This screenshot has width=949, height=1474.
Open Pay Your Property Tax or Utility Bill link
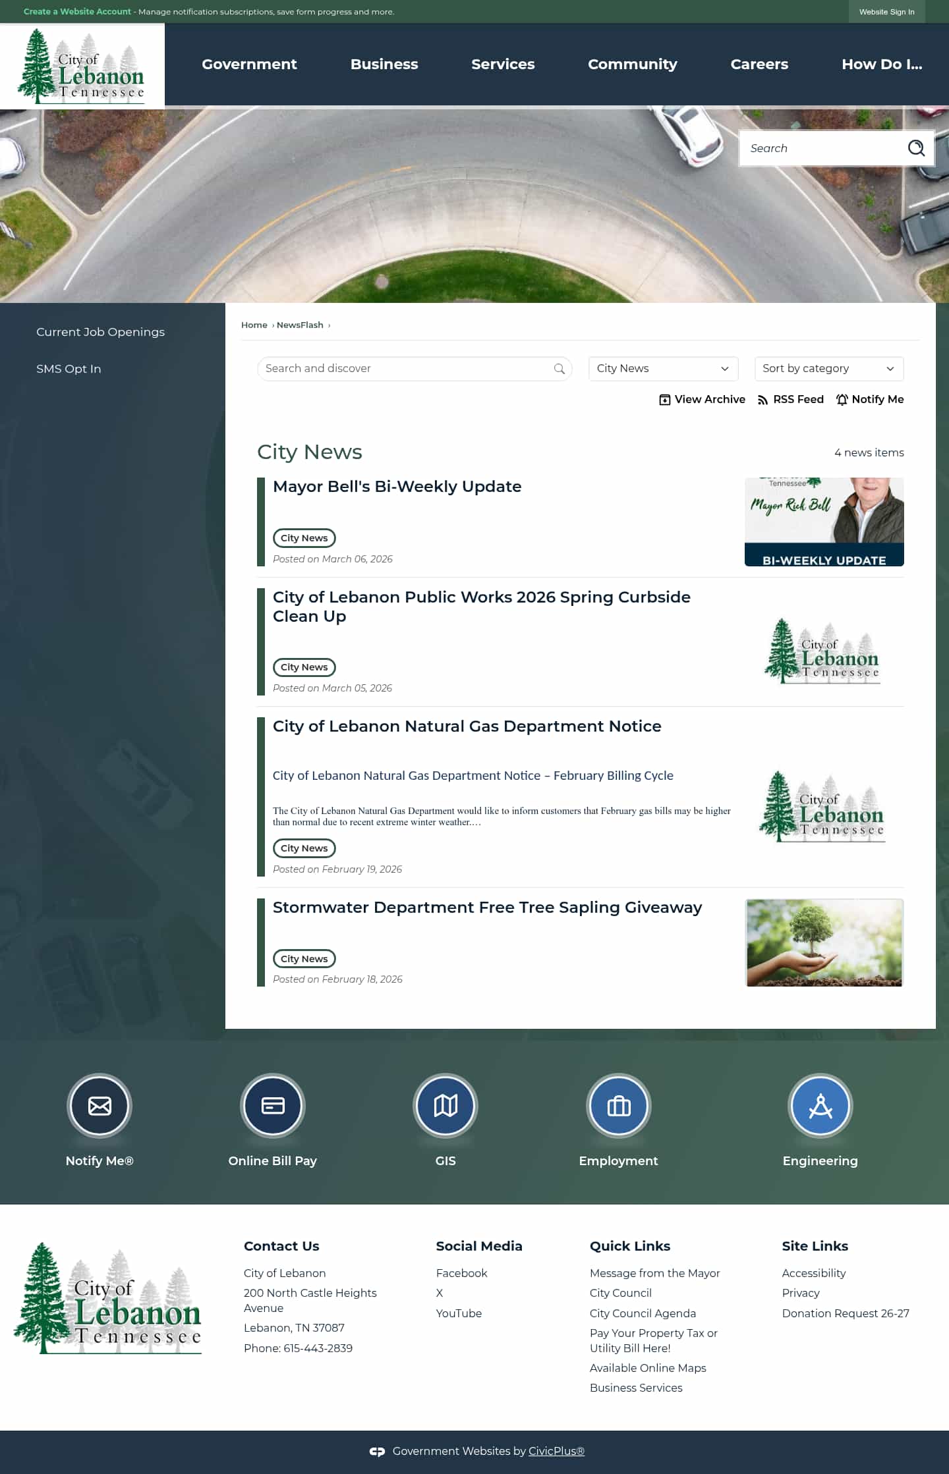654,1341
